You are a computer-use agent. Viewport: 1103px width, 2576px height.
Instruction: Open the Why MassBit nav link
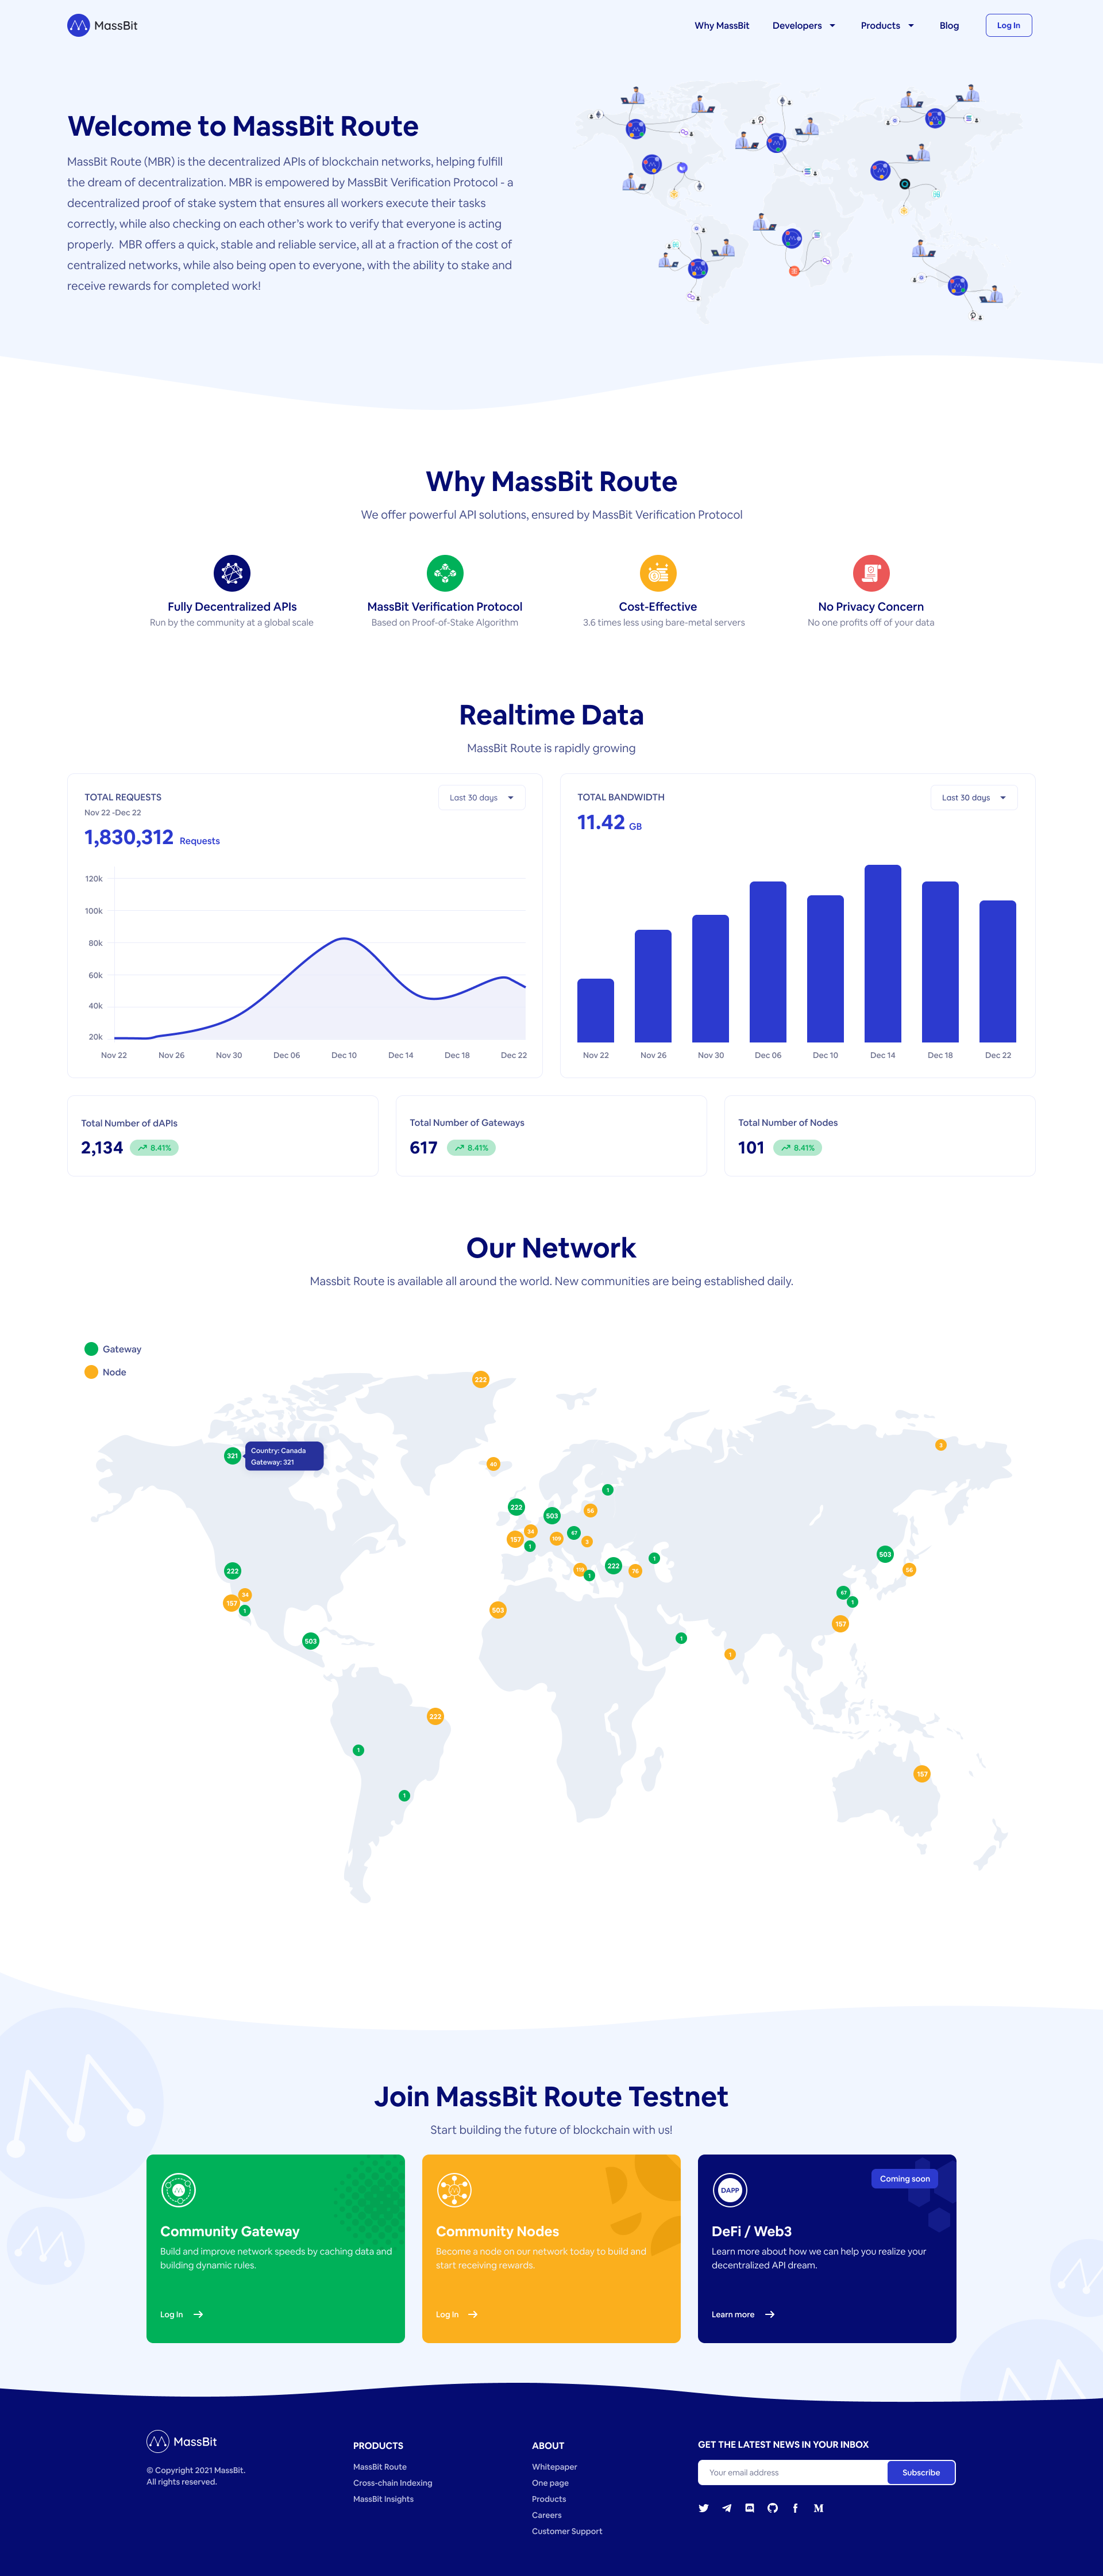tap(722, 26)
